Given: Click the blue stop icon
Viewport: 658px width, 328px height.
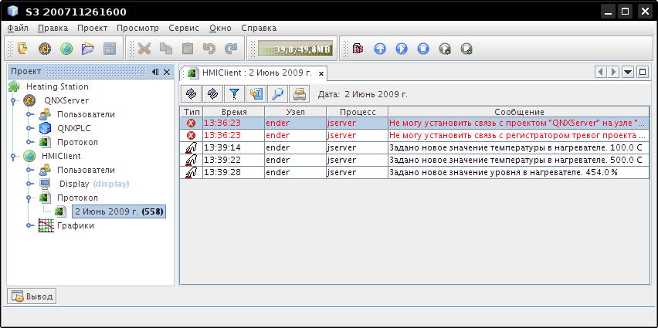Looking at the screenshot, I should tap(423, 49).
